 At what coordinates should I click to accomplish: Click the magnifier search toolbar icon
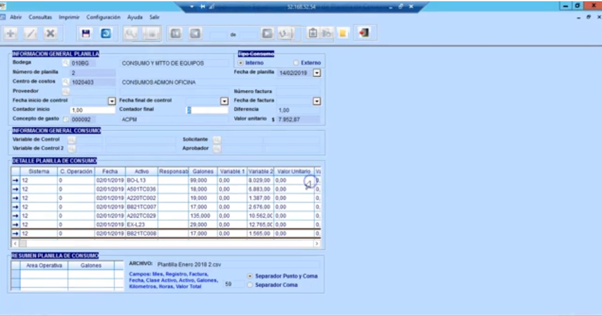click(x=131, y=34)
